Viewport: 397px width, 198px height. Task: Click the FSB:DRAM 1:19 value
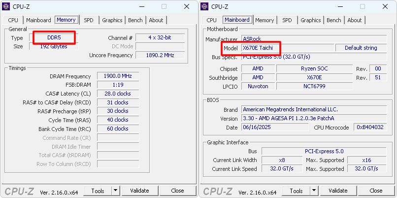click(x=118, y=85)
